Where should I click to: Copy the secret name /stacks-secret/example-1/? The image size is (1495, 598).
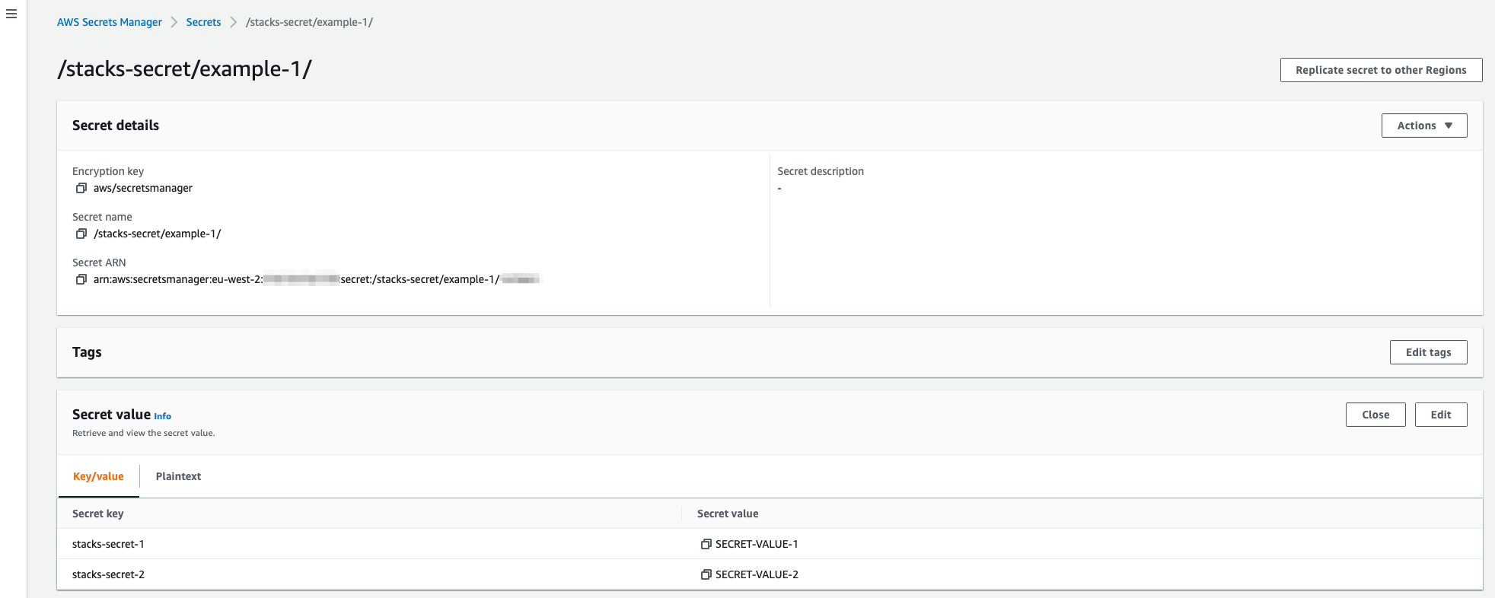click(x=81, y=234)
